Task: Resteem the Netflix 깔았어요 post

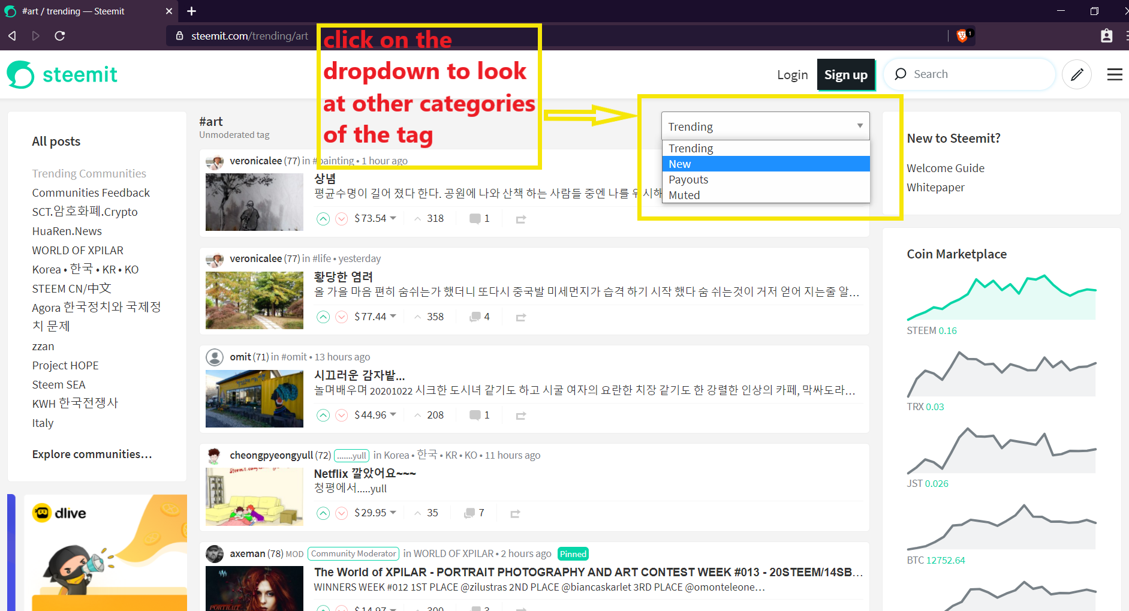Action: (515, 514)
